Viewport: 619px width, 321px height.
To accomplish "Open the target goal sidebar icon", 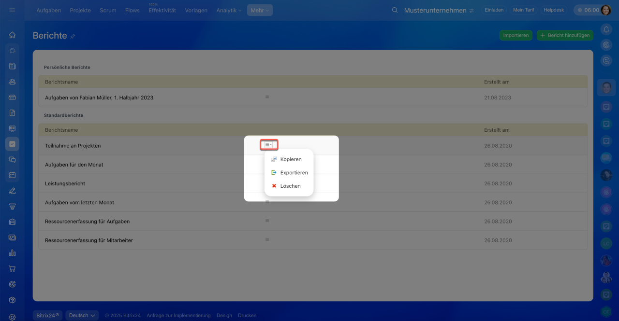I will 12,284.
